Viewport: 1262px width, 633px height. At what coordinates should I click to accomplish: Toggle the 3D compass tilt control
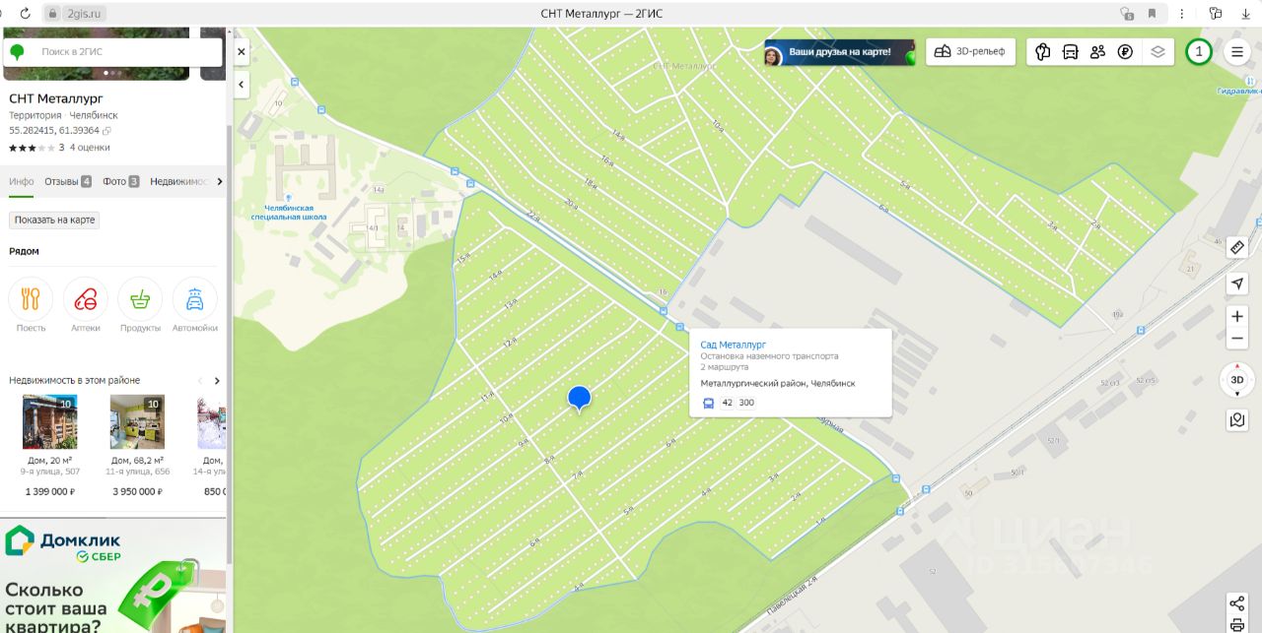click(1237, 380)
